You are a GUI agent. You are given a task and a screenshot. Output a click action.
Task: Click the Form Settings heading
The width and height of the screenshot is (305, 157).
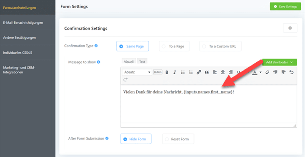coord(74,6)
